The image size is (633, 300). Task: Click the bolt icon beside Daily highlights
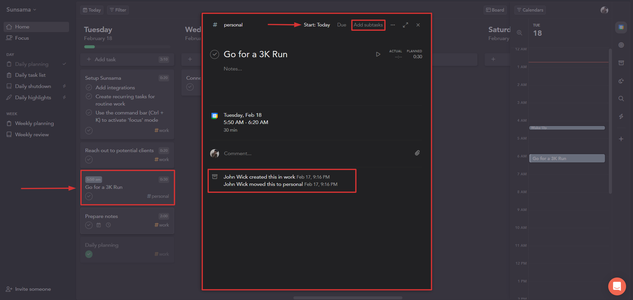pos(64,97)
